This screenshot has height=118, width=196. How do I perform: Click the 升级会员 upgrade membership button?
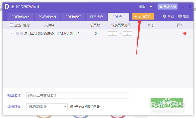click(x=168, y=7)
